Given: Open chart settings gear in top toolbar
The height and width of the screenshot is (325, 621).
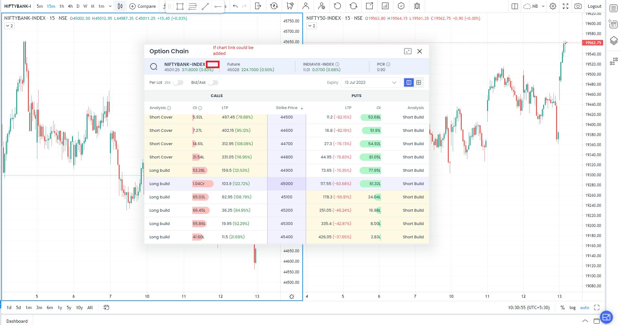Looking at the screenshot, I should (x=553, y=6).
